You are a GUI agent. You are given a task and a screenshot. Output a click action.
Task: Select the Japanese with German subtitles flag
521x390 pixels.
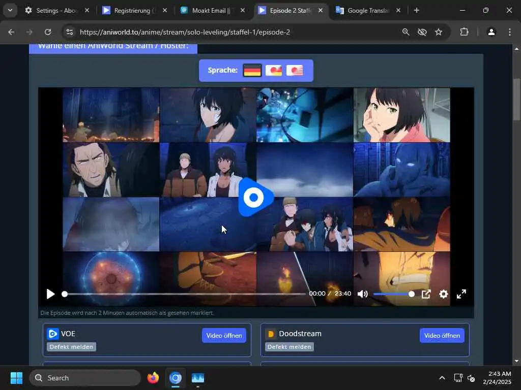(x=273, y=70)
